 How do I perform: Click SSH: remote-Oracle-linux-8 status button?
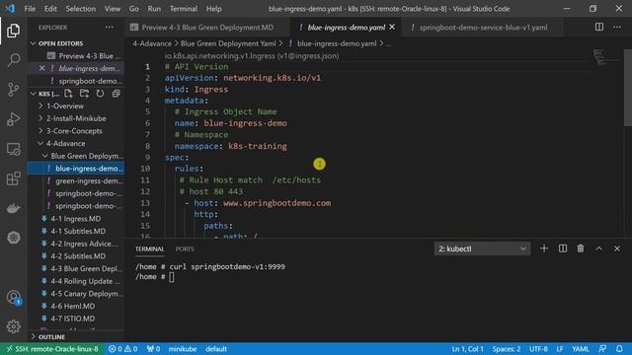tap(52, 349)
